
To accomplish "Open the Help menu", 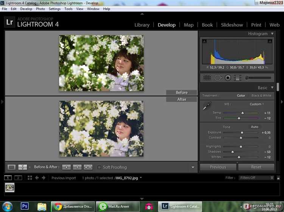I will click(x=107, y=9).
